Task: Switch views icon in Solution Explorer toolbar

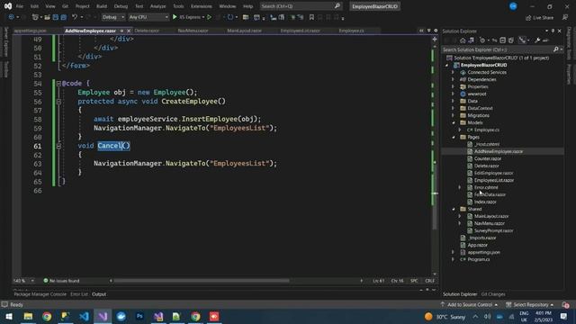Action: click(472, 40)
